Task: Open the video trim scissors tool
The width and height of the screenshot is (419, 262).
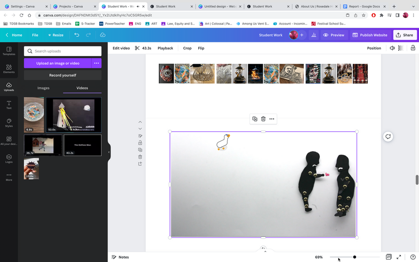Action: coord(137,48)
